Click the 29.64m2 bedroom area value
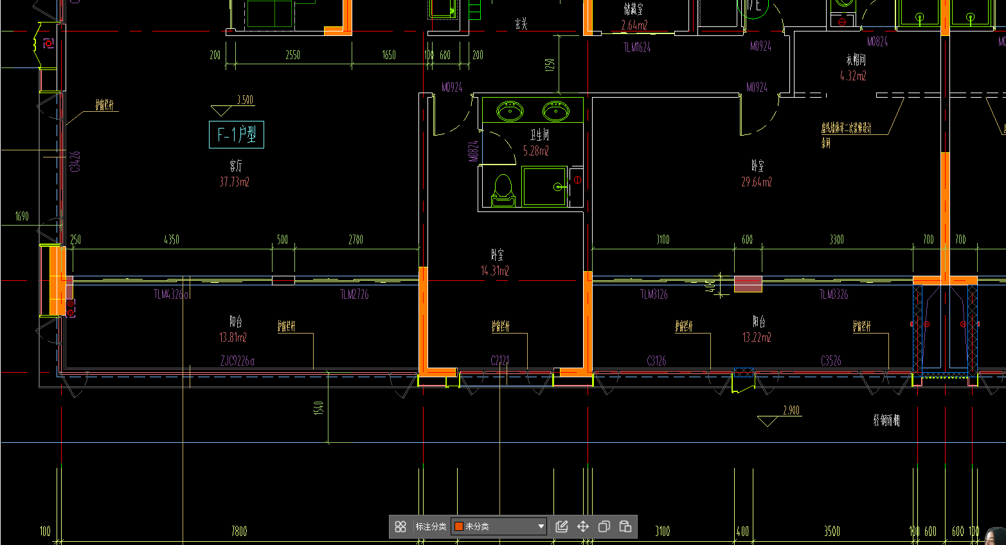Screen dimensions: 1006x545 click(757, 182)
